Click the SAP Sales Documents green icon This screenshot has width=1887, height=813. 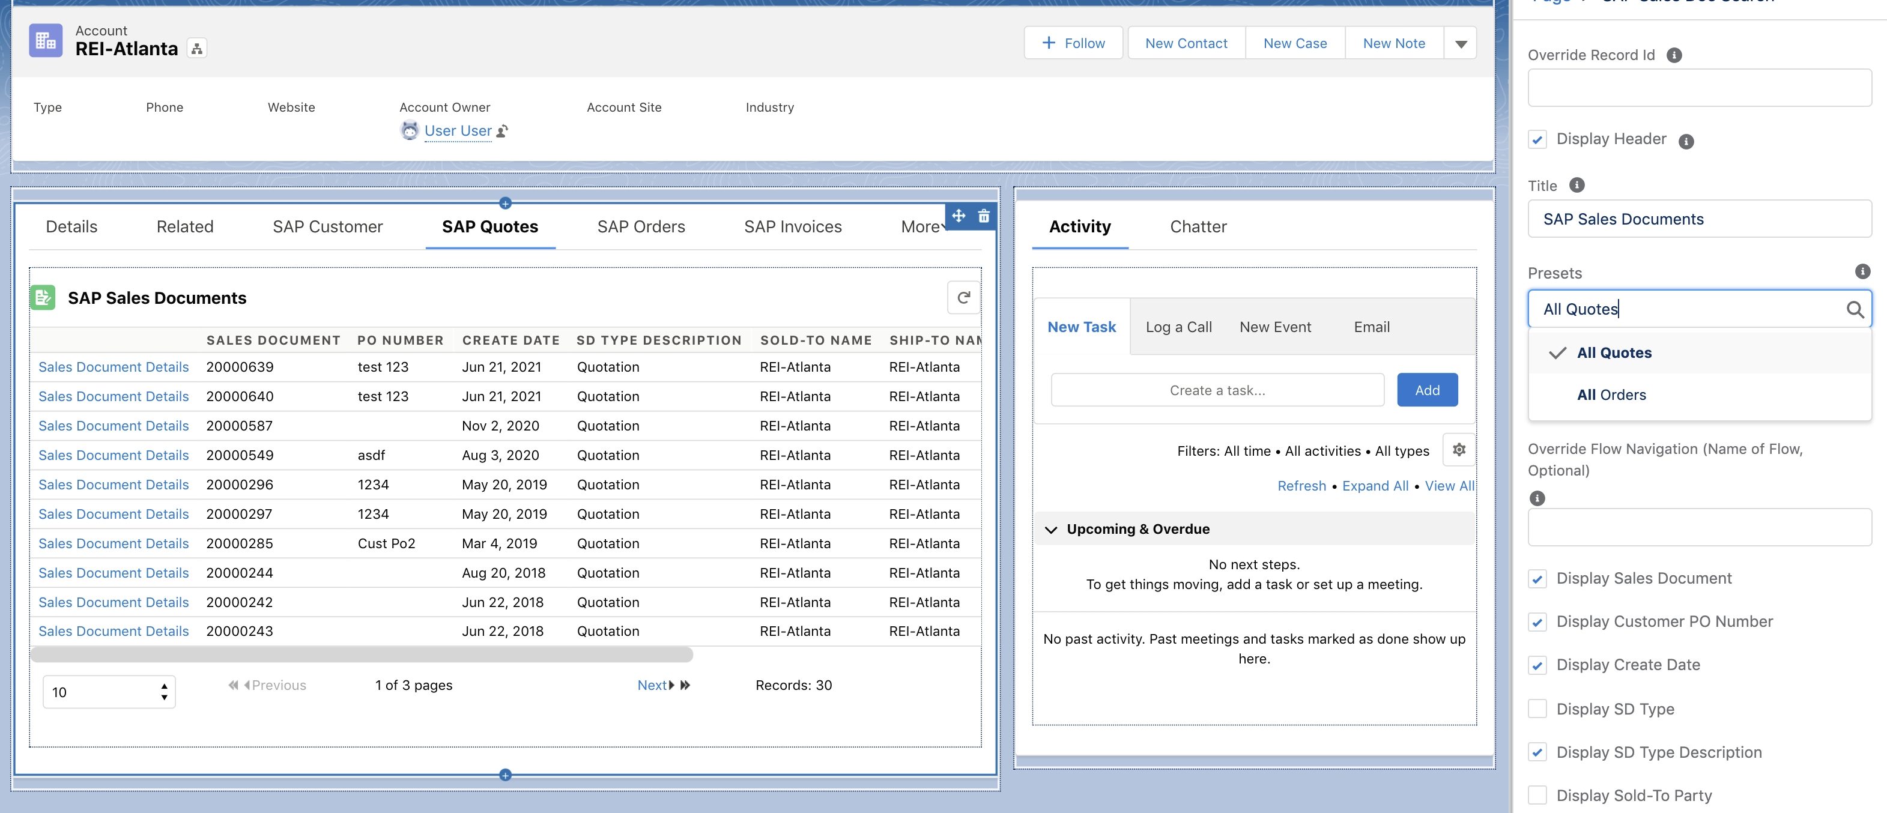tap(43, 297)
